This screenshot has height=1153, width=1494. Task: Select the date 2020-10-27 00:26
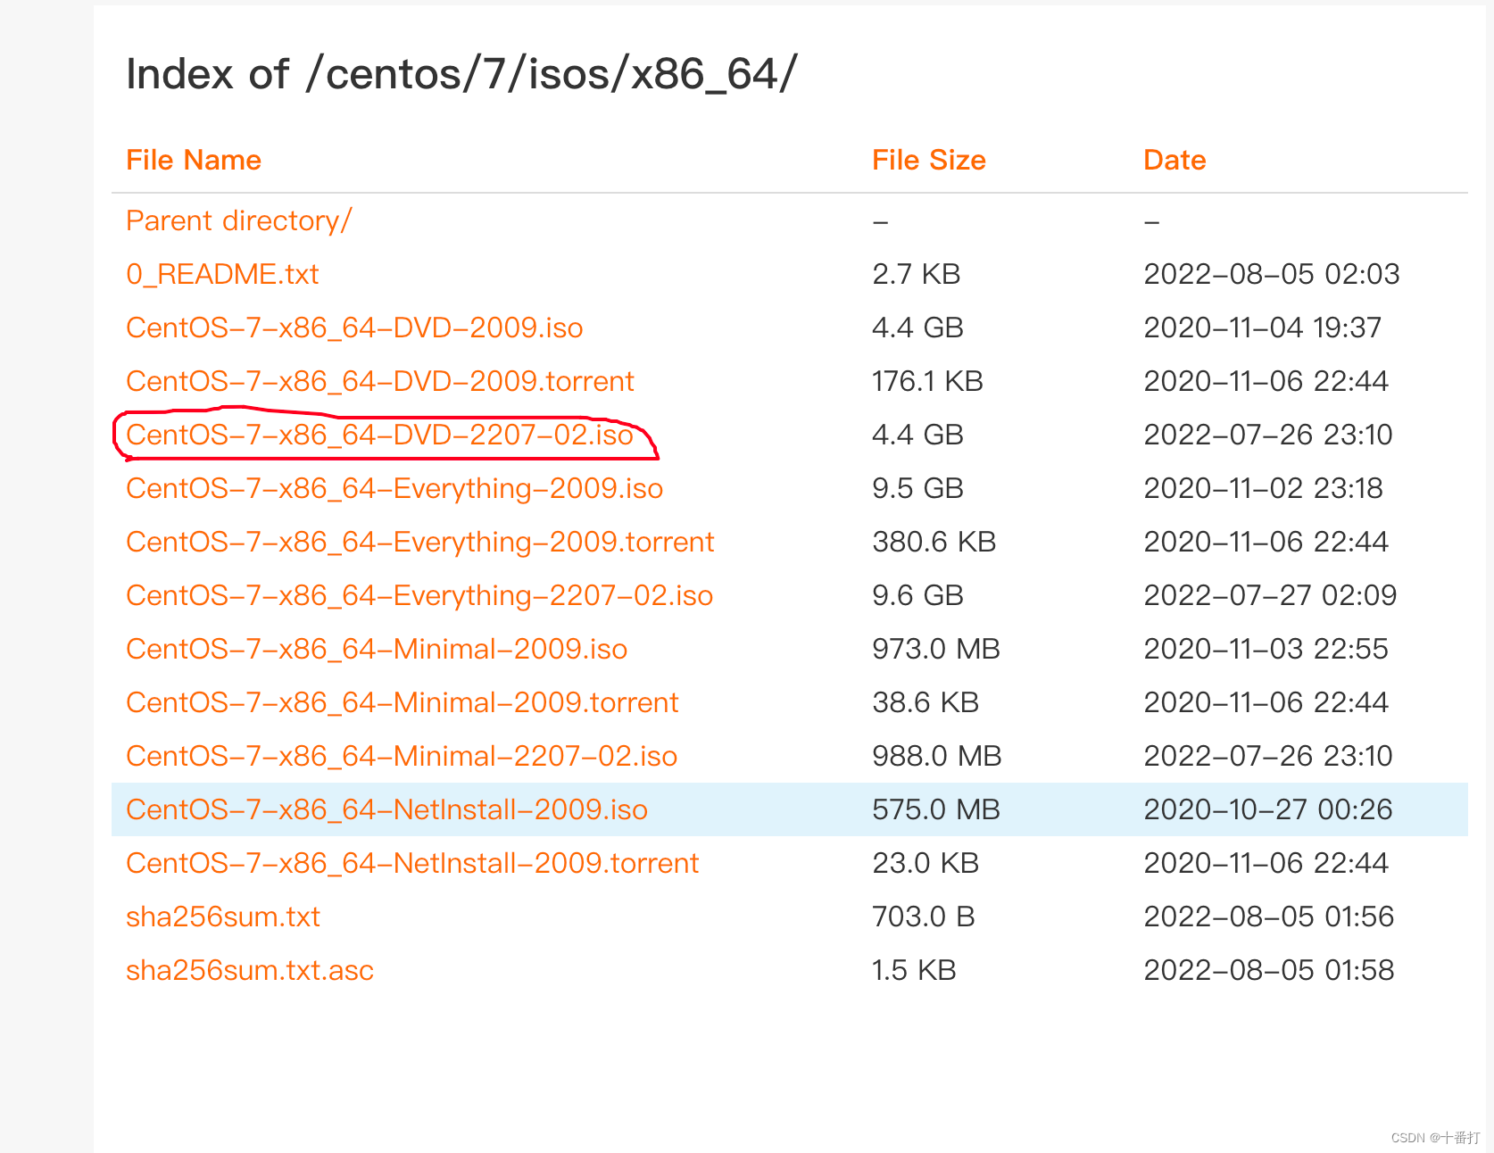click(1268, 809)
